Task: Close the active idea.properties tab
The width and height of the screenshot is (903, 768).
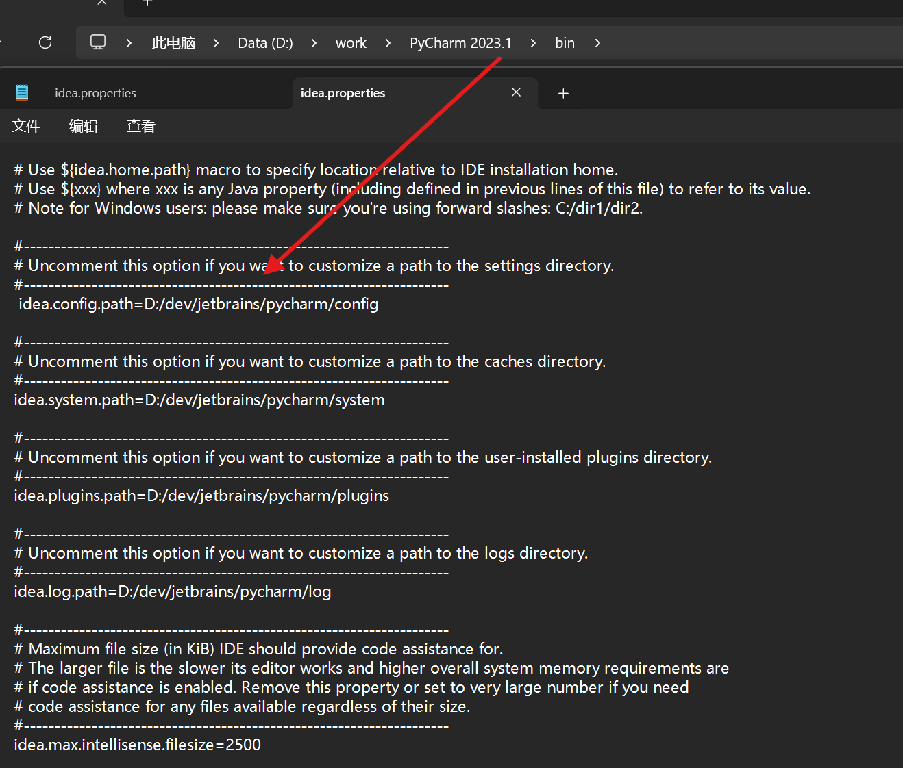Action: click(516, 92)
